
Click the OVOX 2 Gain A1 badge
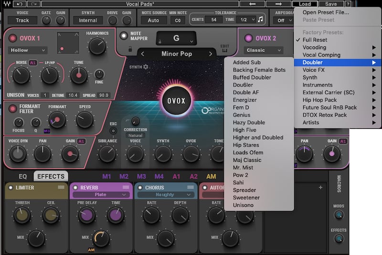pos(343,141)
